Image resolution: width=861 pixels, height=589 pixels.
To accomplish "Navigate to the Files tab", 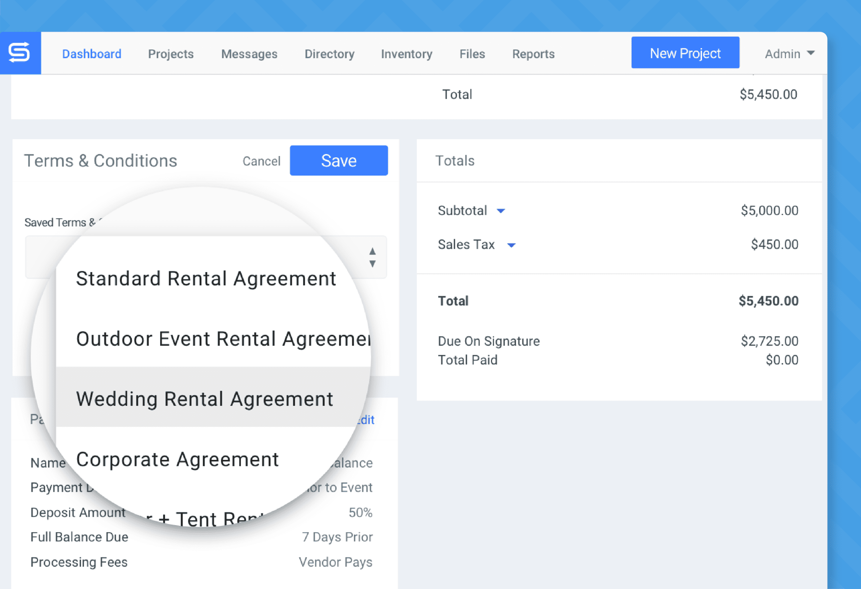I will coord(472,54).
